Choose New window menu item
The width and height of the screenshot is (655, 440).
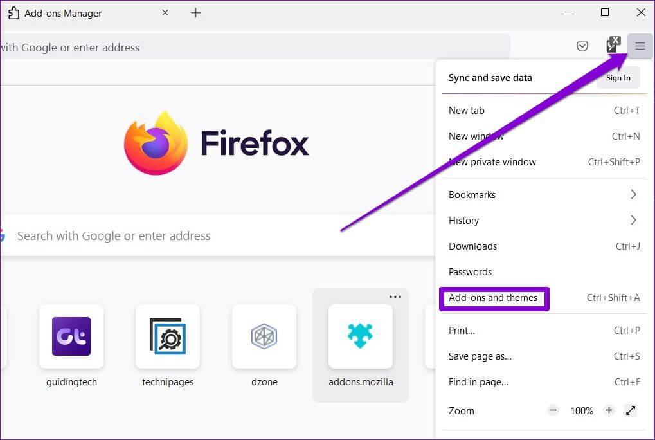coord(544,136)
